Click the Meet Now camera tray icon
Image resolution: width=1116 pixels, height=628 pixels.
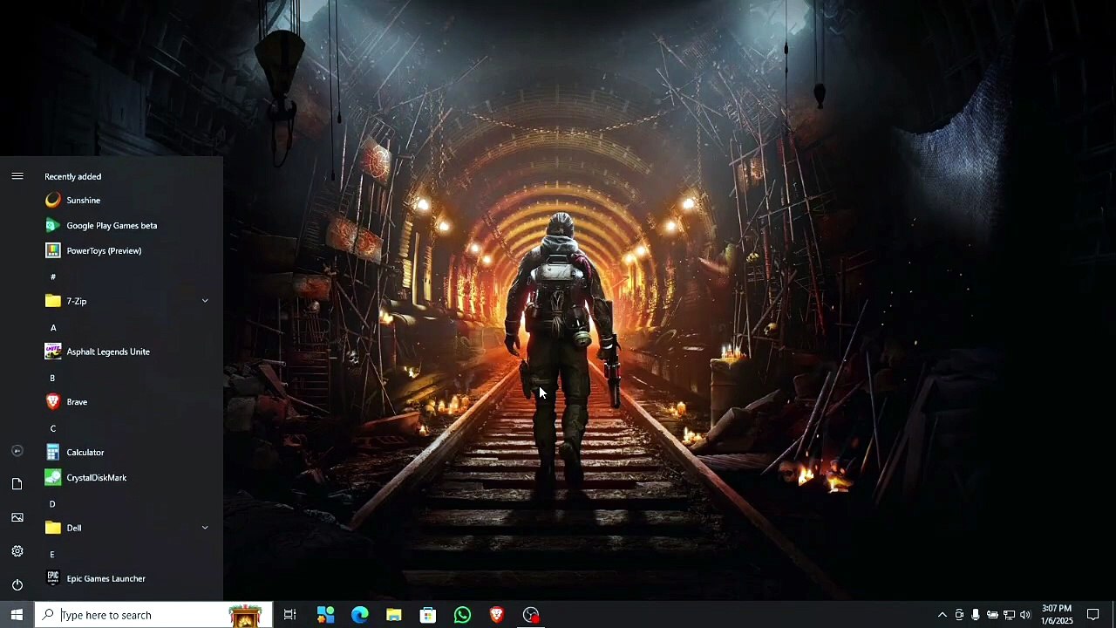tap(959, 615)
